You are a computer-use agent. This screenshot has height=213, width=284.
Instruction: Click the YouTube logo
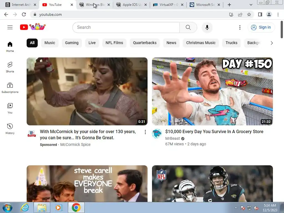coord(33,27)
